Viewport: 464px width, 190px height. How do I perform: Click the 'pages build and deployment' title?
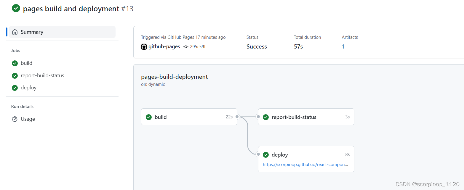(x=71, y=9)
